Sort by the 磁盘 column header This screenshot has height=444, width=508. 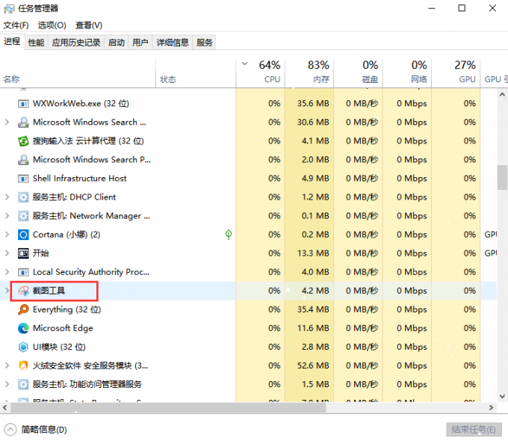[x=359, y=73]
